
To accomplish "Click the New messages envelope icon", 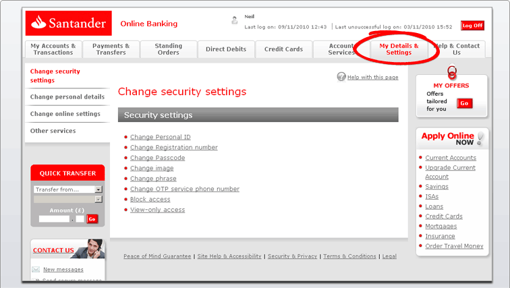I will click(36, 269).
